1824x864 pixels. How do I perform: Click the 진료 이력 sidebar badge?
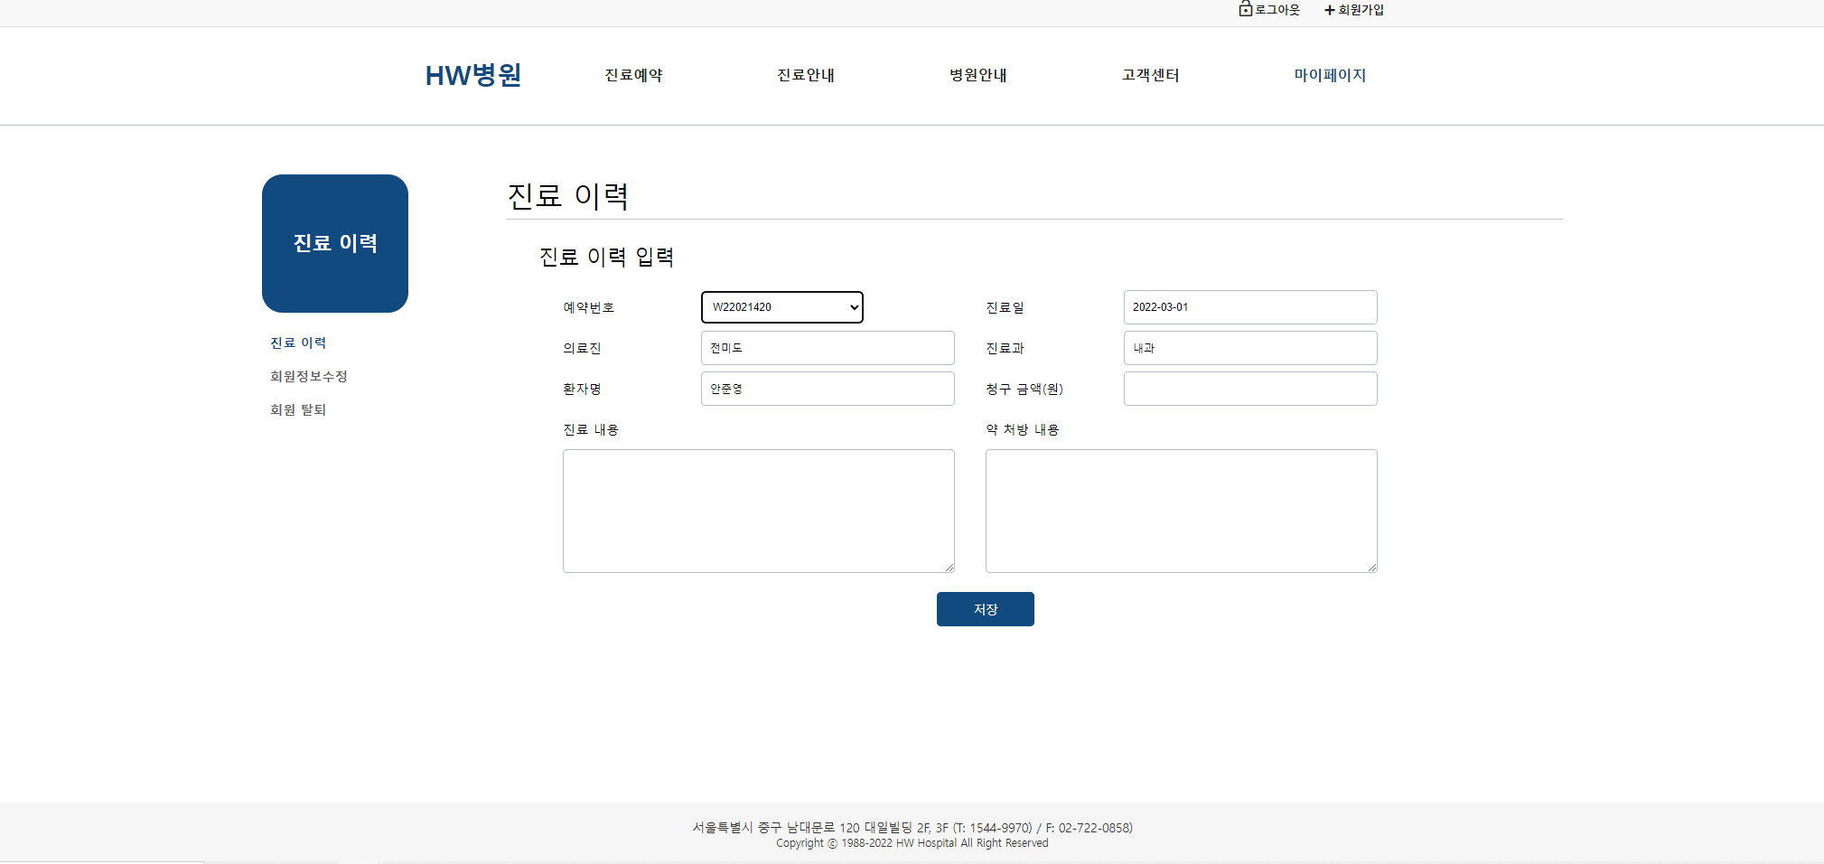334,243
